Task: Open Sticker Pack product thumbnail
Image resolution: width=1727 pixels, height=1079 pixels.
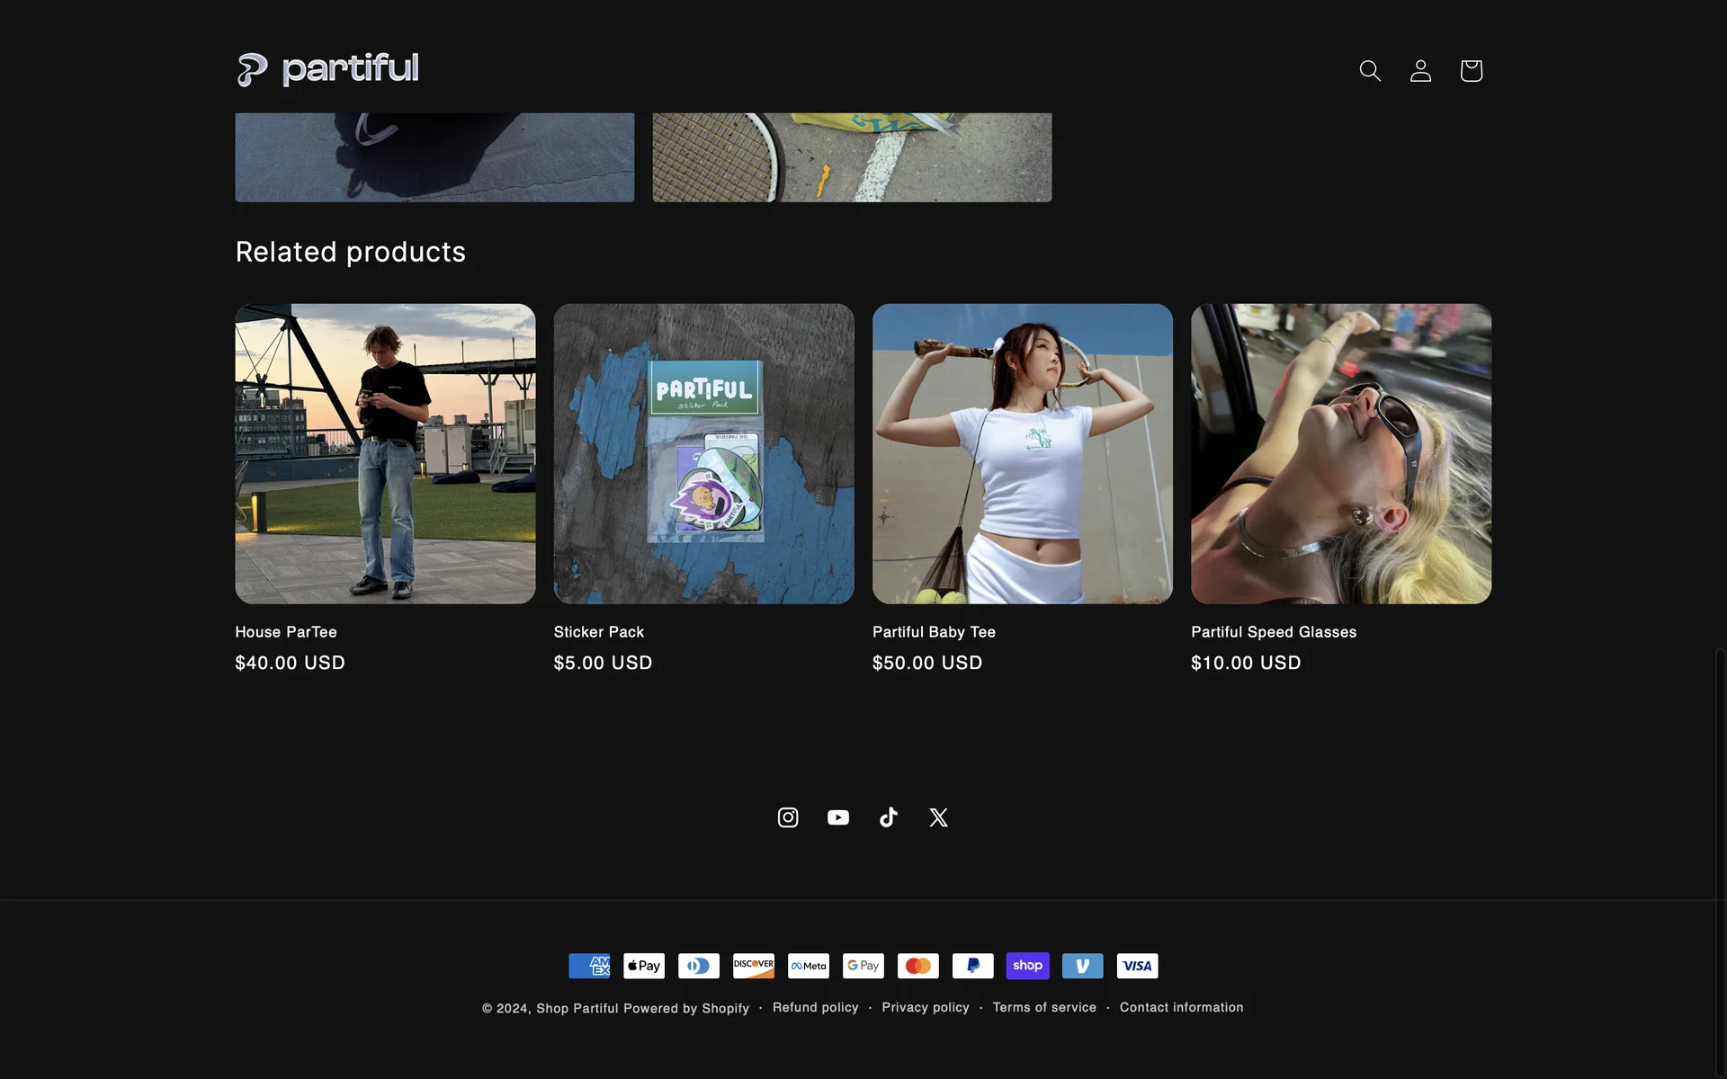Action: click(703, 453)
